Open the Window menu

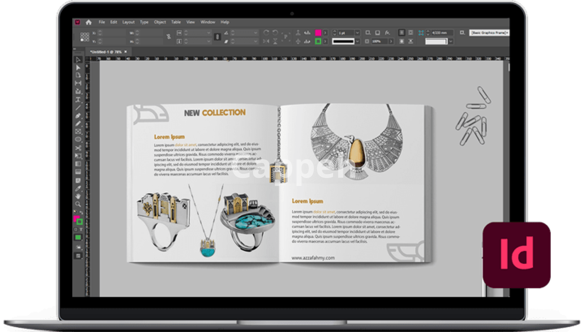pyautogui.click(x=208, y=22)
